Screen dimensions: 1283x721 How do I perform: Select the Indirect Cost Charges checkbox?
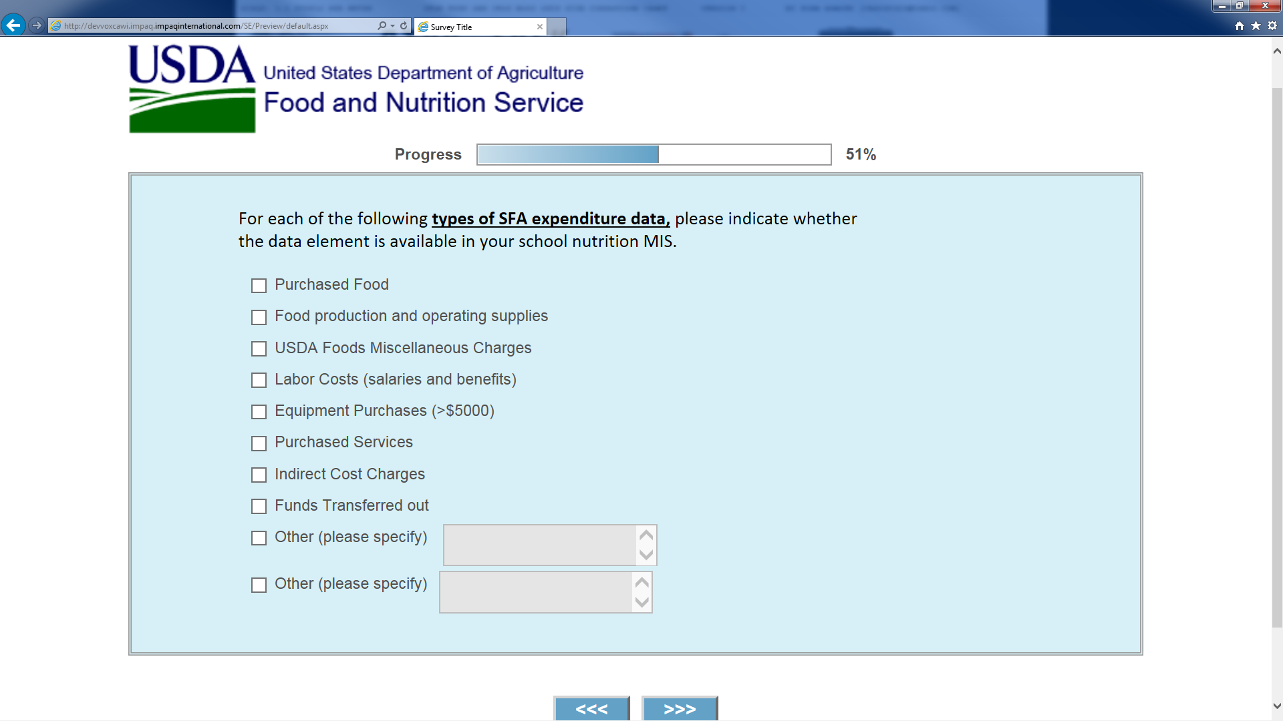click(259, 475)
